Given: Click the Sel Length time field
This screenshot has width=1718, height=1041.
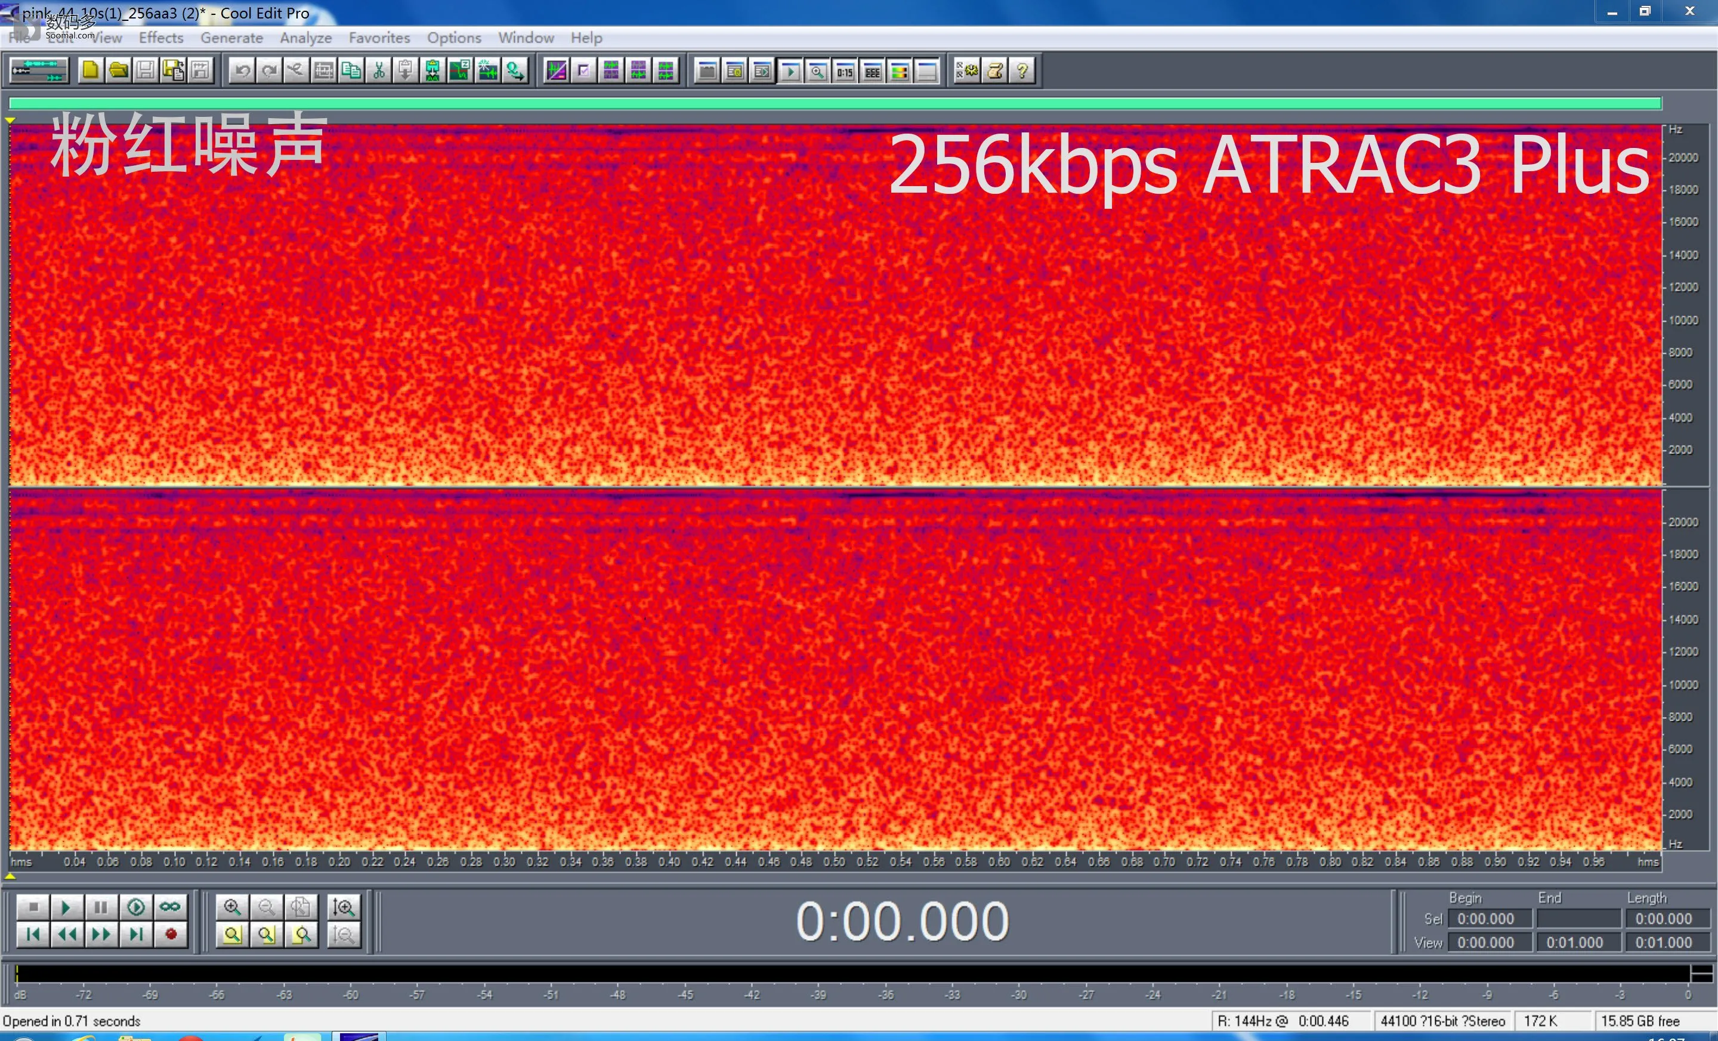Looking at the screenshot, I should coord(1667,919).
